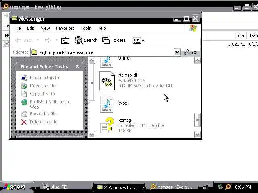
Task: Open the File menu in Messenger window
Action: pyautogui.click(x=17, y=28)
